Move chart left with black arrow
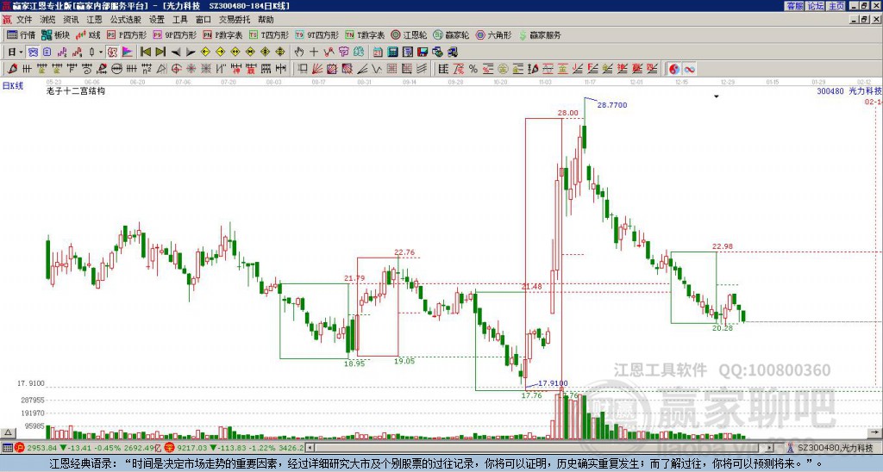 point(176,53)
